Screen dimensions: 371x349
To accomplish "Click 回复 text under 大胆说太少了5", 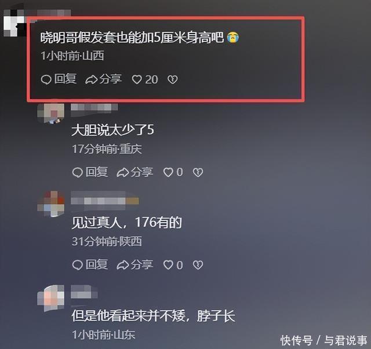I will point(97,172).
